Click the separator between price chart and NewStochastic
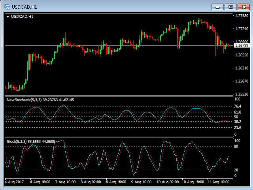The image size is (253, 190). coord(119,96)
